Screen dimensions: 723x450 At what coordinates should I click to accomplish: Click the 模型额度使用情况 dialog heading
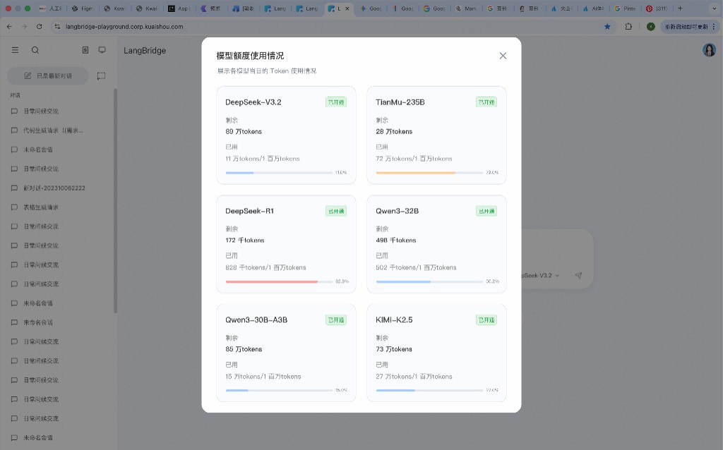(x=251, y=56)
